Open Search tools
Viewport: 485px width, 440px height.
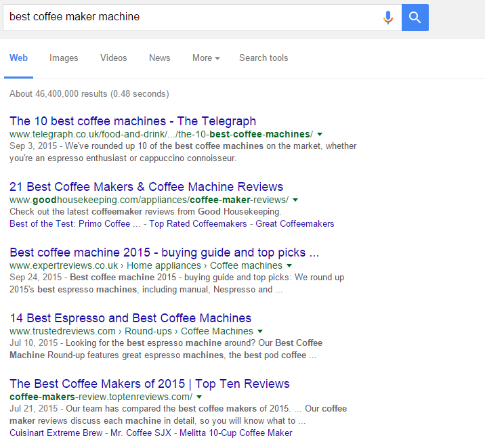point(263,58)
